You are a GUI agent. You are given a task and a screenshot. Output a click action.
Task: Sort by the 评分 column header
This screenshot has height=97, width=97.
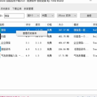tap(30, 25)
